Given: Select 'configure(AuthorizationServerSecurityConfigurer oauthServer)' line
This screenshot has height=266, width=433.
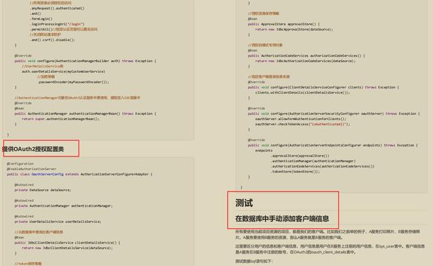Looking at the screenshot, I should (334, 113).
